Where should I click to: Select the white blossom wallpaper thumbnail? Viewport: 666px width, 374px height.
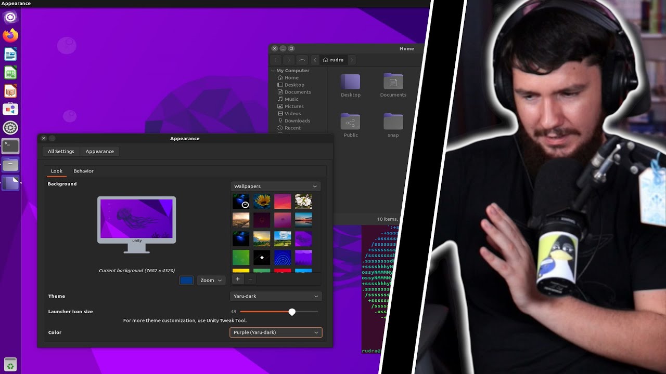(303, 201)
